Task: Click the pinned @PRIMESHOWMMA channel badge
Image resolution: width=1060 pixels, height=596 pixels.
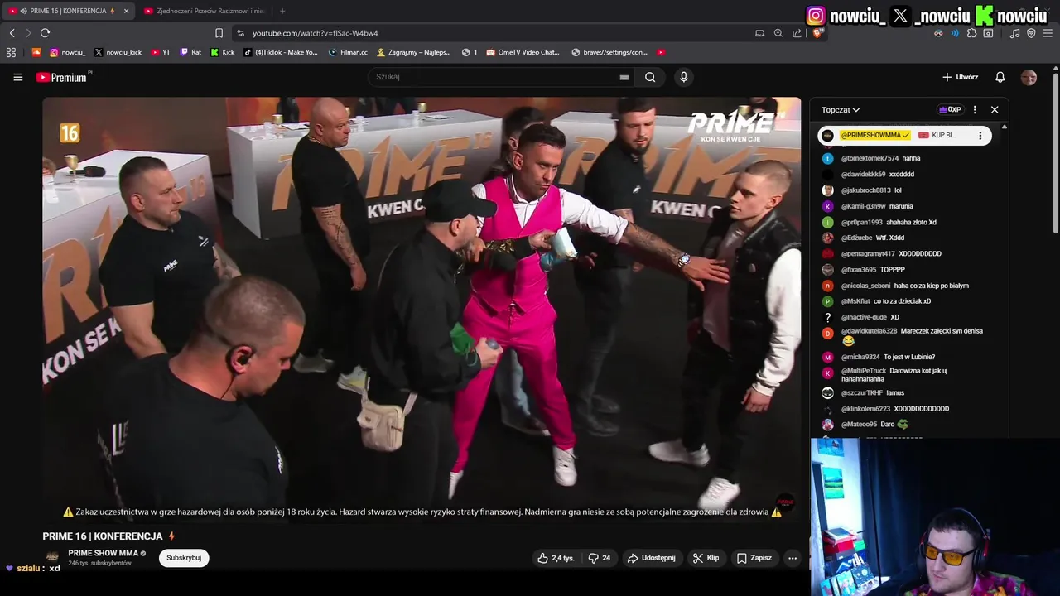Action: pos(875,135)
